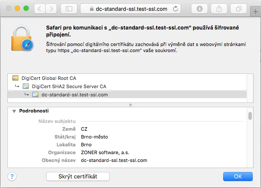Click the Šifrování pomocí digitálního certifikátu description
The image size is (261, 188).
(146, 47)
